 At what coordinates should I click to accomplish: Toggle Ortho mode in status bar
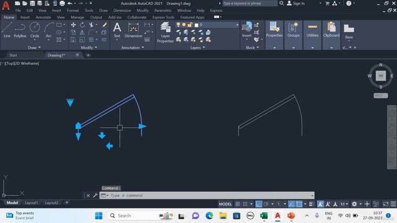(x=259, y=204)
